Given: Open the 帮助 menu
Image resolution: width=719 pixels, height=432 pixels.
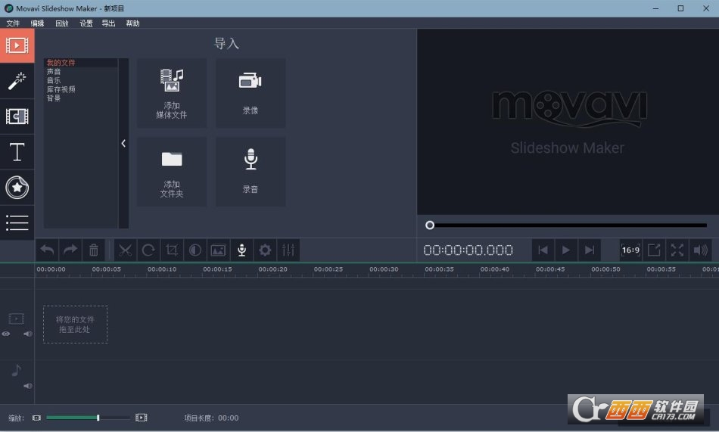Looking at the screenshot, I should tap(132, 23).
